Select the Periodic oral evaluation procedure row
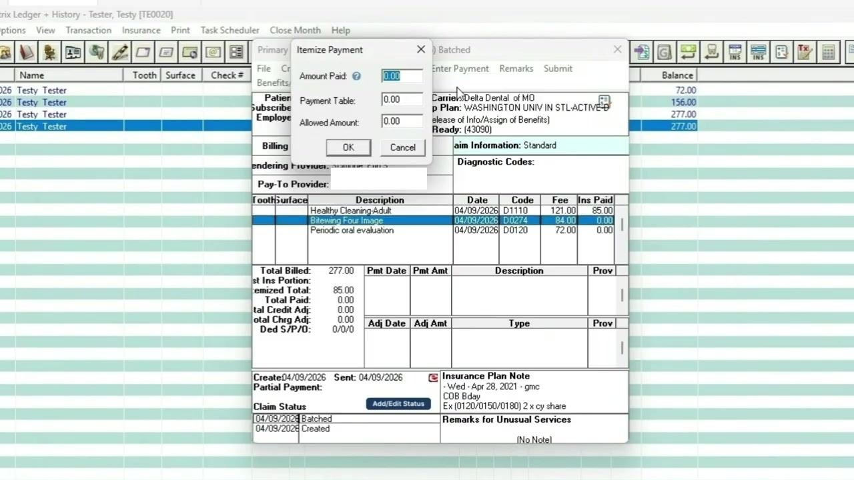The height and width of the screenshot is (480, 854). pos(432,231)
